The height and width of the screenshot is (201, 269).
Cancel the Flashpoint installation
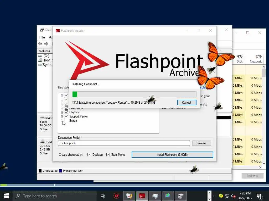(x=187, y=103)
